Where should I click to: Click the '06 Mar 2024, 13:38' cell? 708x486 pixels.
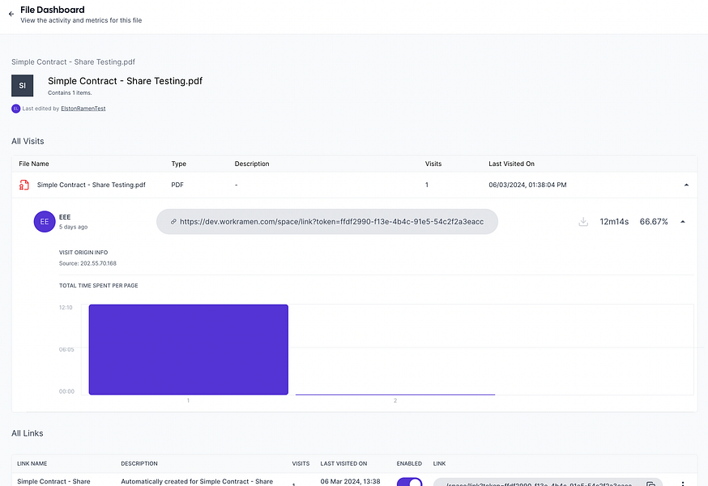(x=351, y=481)
